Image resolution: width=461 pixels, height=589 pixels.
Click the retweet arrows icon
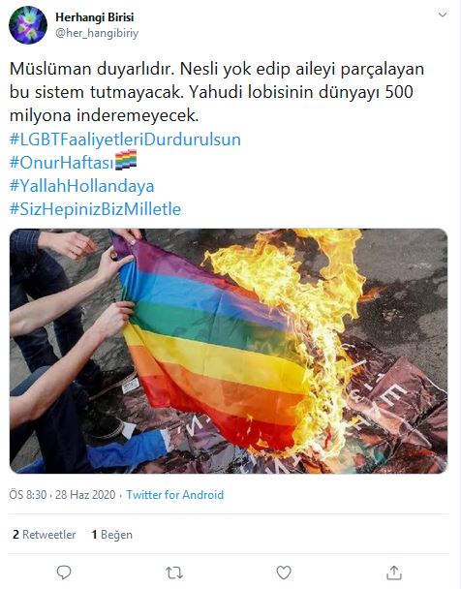[173, 573]
